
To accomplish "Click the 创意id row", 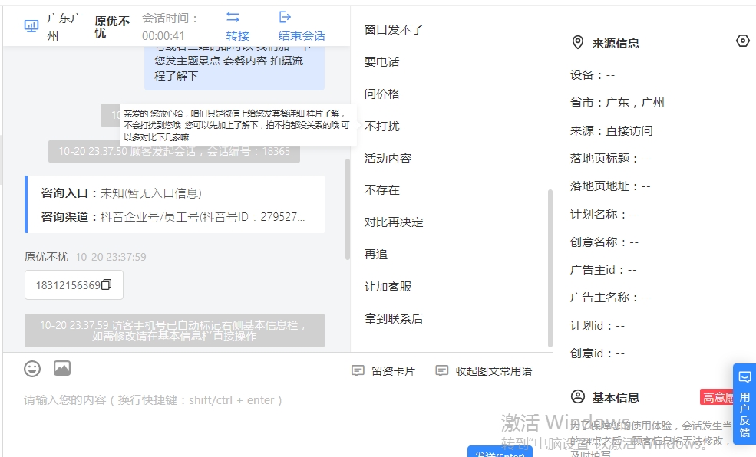I will 597,353.
